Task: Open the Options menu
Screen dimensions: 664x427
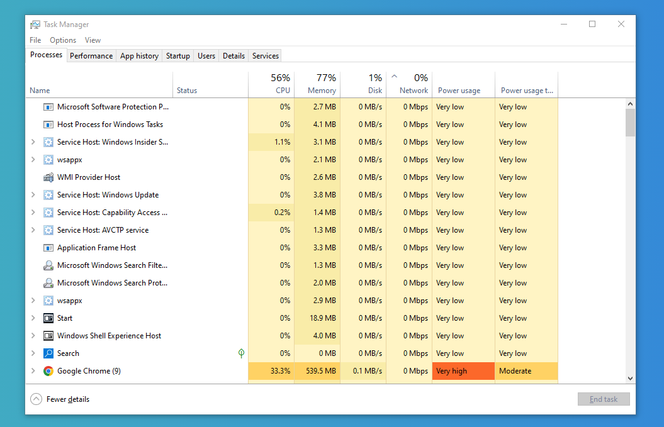Action: point(62,40)
